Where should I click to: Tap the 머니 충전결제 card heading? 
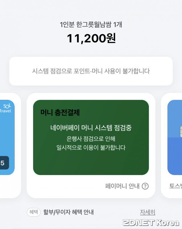[x=60, y=113]
